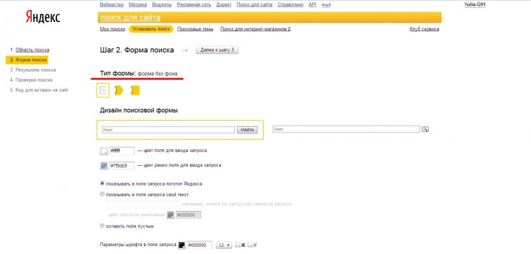Click the custom placeholder text input field

pos(143,204)
